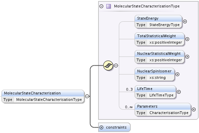Select the LifeTime element name
Viewport: 199px width, 133px height.
pos(145,89)
